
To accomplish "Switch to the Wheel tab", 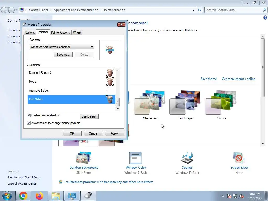I will (77, 32).
